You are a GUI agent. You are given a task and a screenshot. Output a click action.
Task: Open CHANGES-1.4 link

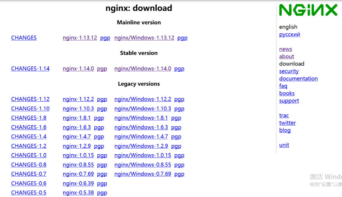[x=29, y=136]
